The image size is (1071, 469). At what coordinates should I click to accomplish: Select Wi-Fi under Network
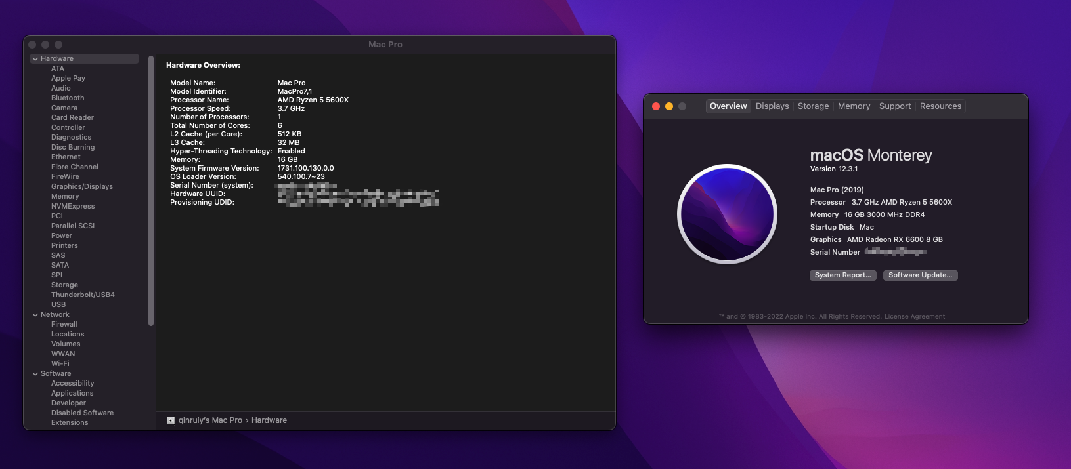coord(60,364)
